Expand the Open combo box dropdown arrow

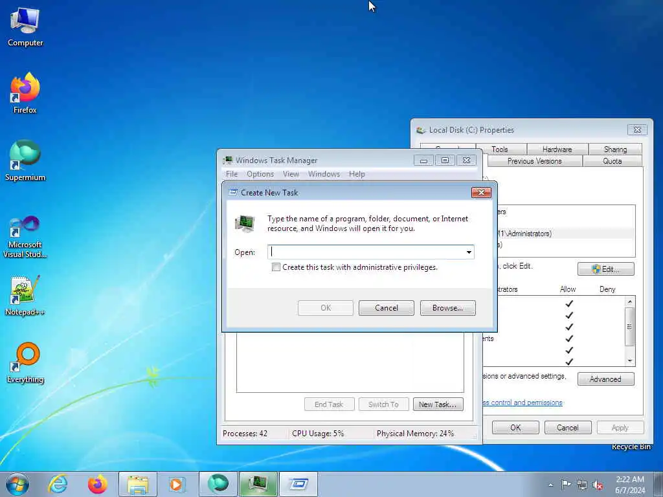coord(469,252)
